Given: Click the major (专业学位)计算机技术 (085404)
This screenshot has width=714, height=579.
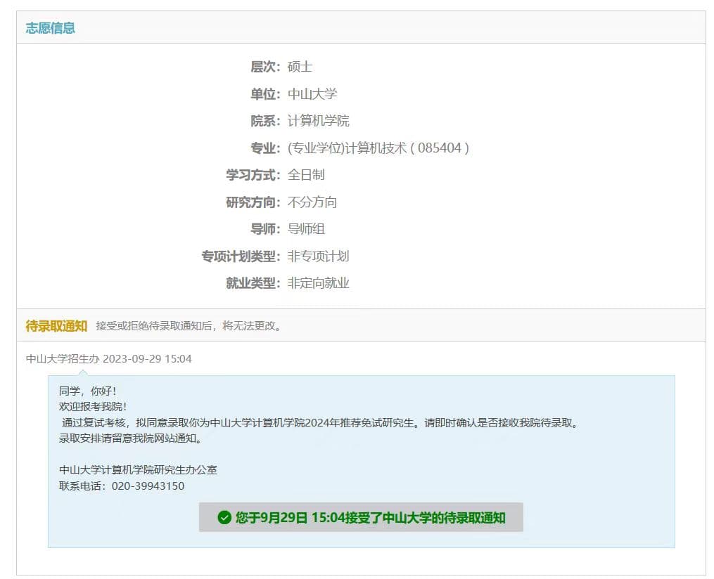Looking at the screenshot, I should (378, 148).
